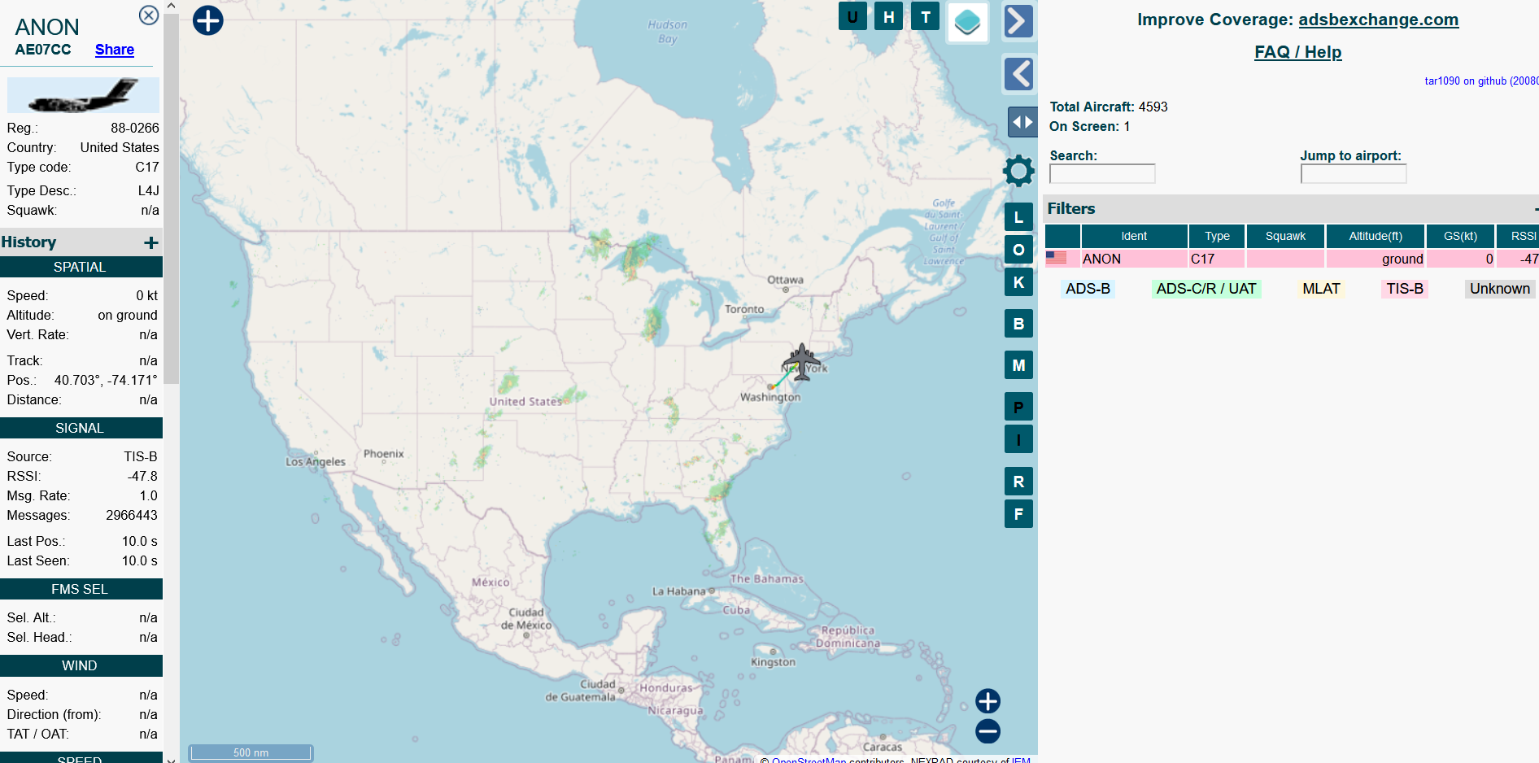Click the SIGNAL section header
The image size is (1539, 763).
(81, 428)
